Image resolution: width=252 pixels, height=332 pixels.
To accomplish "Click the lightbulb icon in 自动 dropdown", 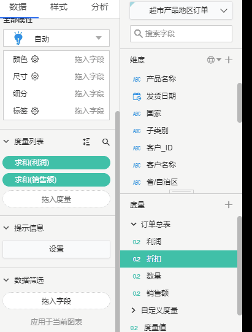I will point(18,38).
